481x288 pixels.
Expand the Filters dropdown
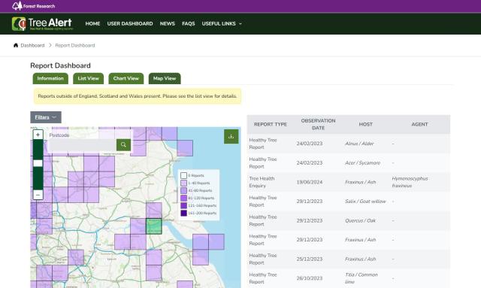[x=46, y=117]
